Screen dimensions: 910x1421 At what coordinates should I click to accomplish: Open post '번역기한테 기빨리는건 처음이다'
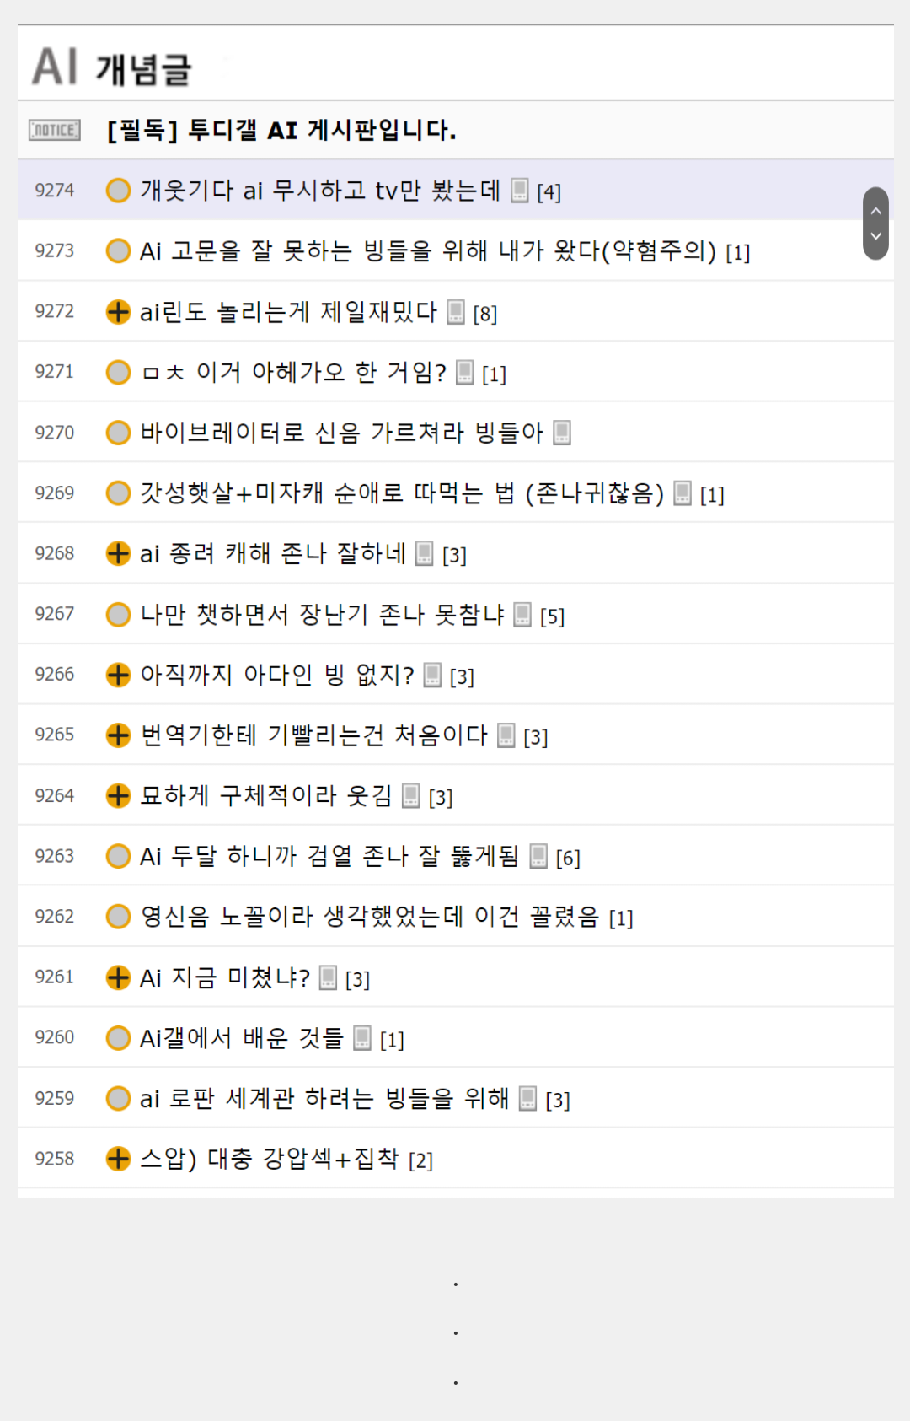(314, 735)
